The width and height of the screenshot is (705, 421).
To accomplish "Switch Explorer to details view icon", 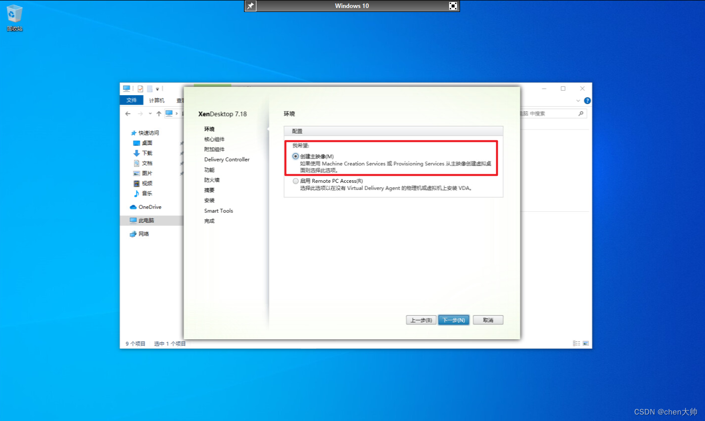I will tap(576, 343).
